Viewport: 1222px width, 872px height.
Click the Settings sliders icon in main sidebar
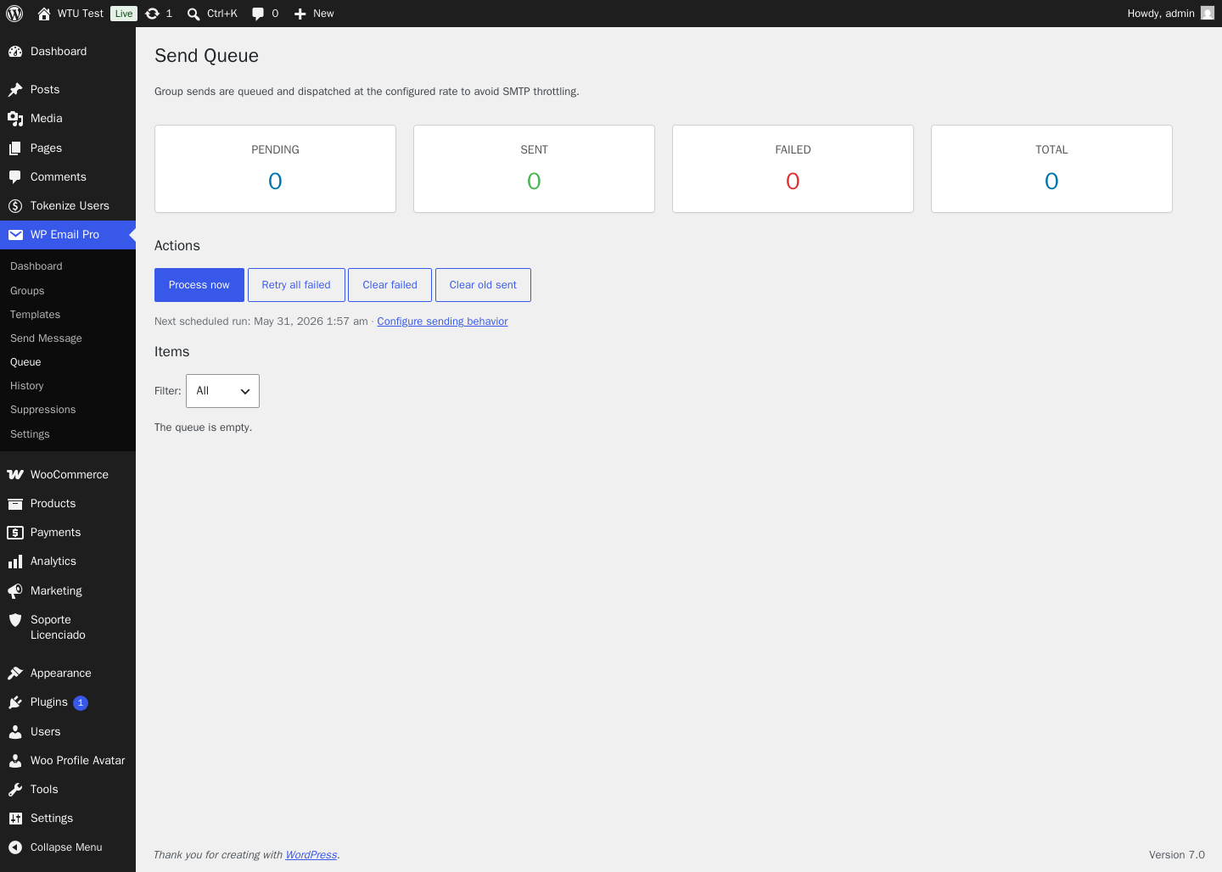tap(15, 819)
